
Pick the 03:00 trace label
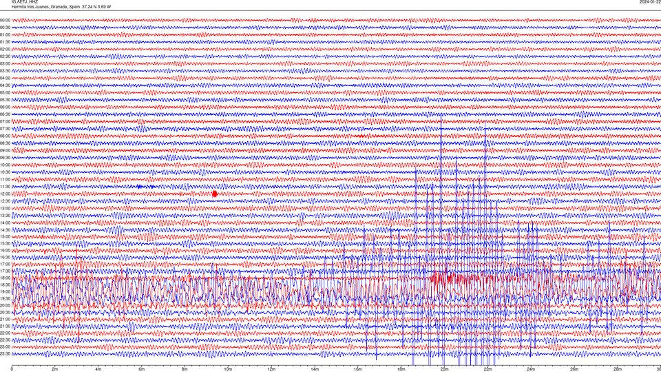point(5,63)
